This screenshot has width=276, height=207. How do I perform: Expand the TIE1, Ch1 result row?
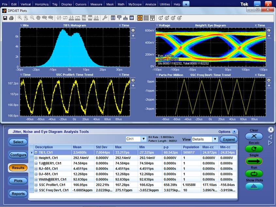[x=36, y=152]
